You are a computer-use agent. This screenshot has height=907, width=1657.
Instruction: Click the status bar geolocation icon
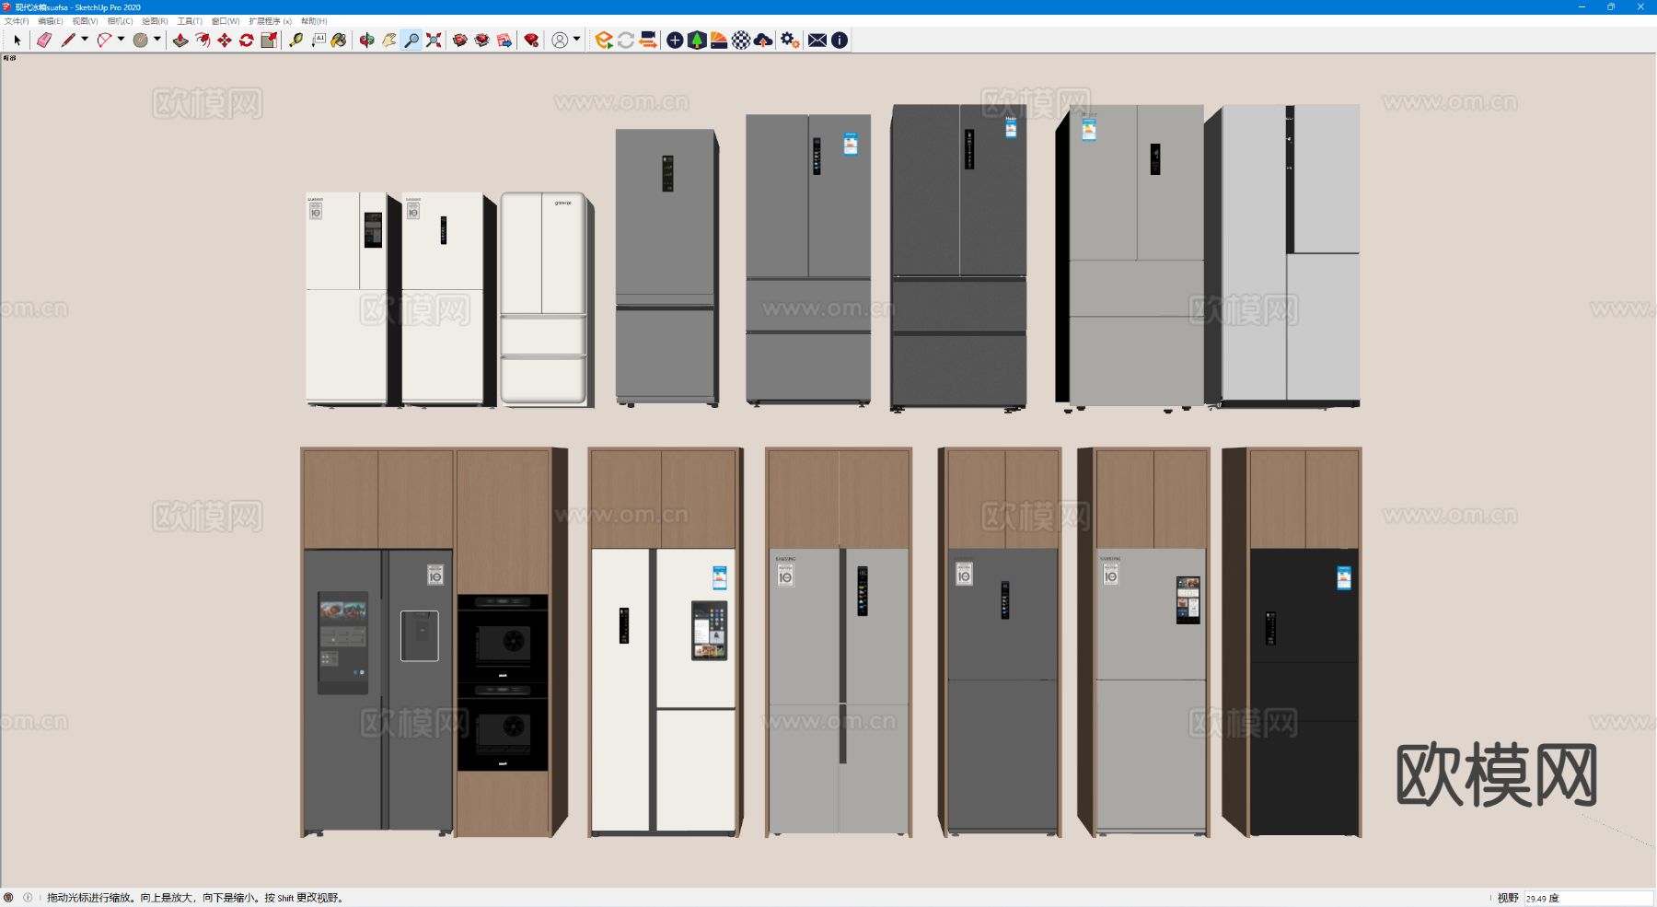tap(8, 898)
